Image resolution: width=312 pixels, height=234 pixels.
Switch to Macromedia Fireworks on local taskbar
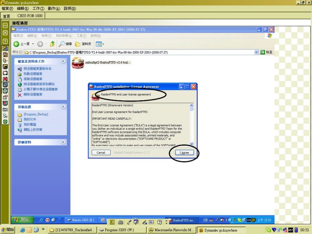tap(172, 230)
